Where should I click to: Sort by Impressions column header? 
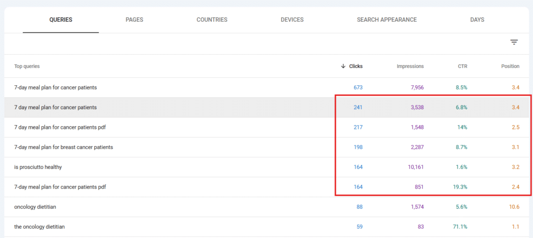click(x=410, y=66)
